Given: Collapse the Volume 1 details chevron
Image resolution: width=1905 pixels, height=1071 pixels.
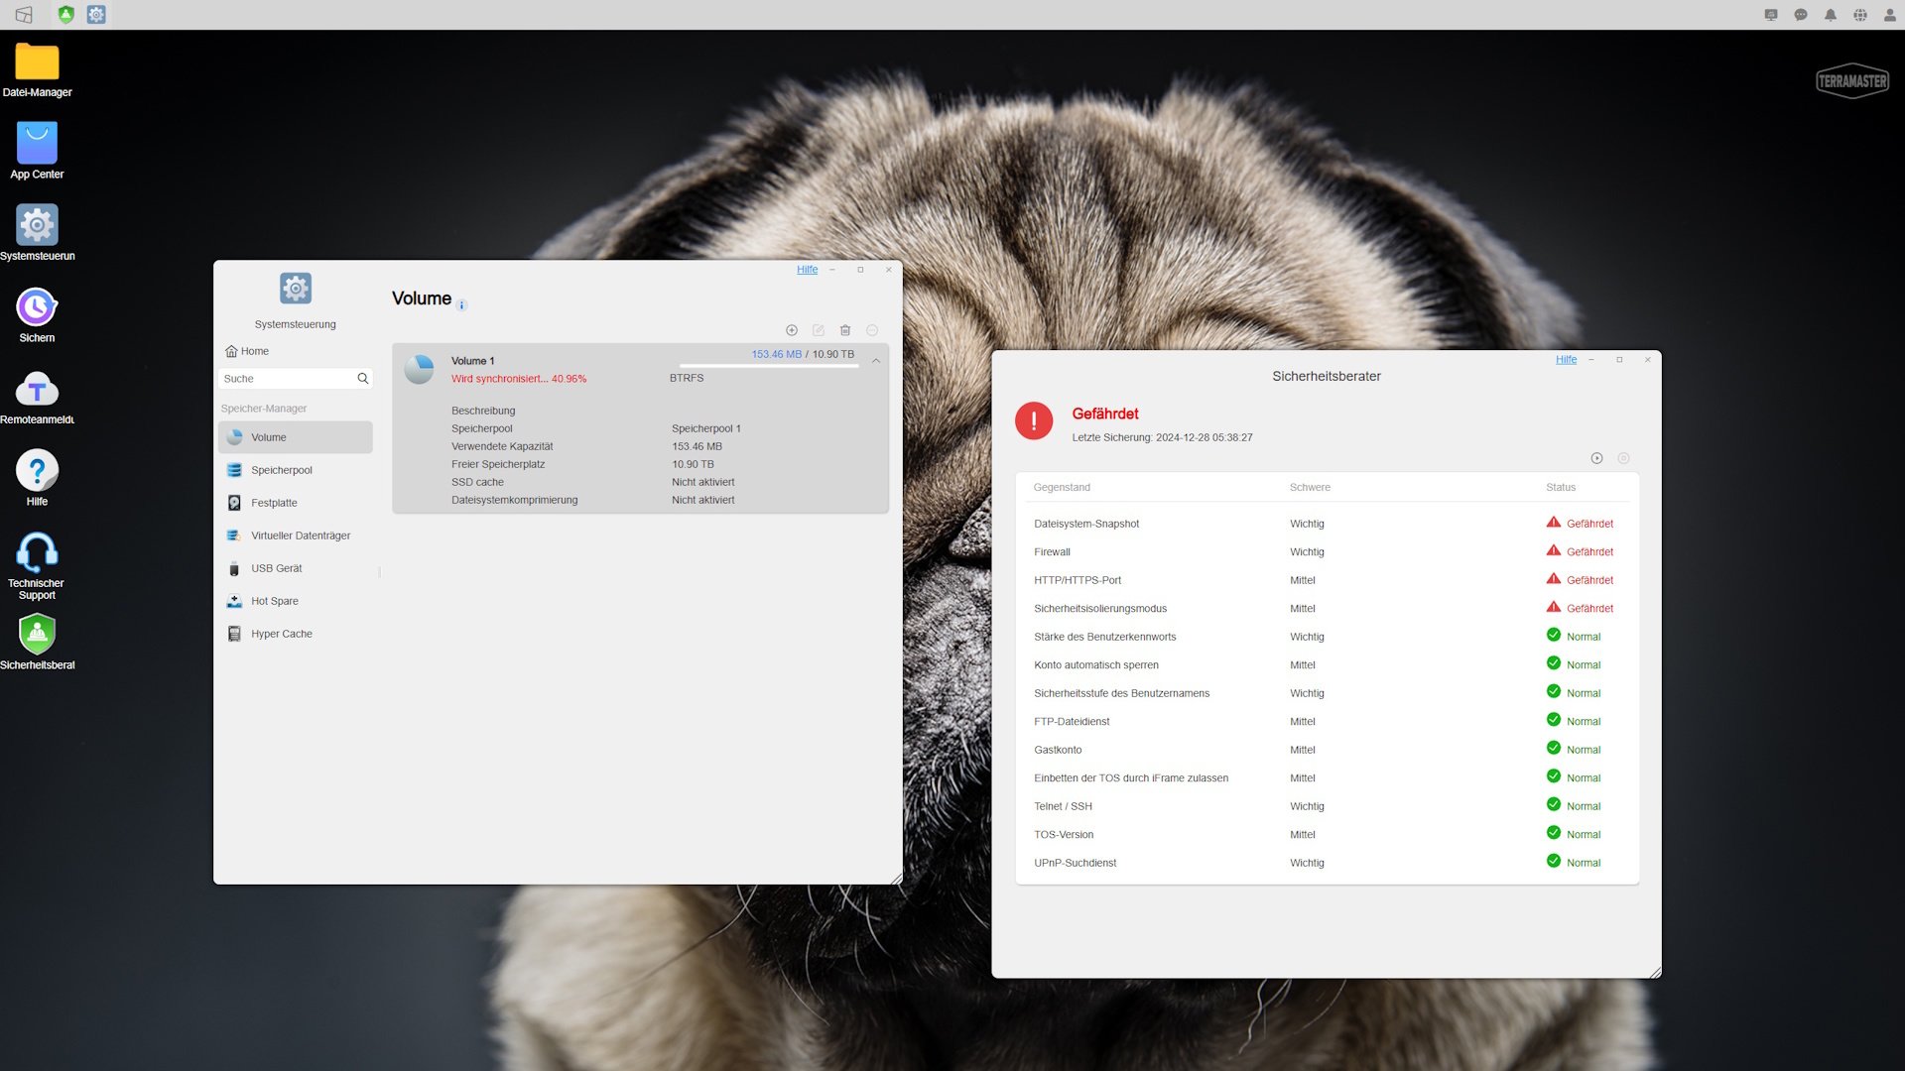Looking at the screenshot, I should point(876,361).
